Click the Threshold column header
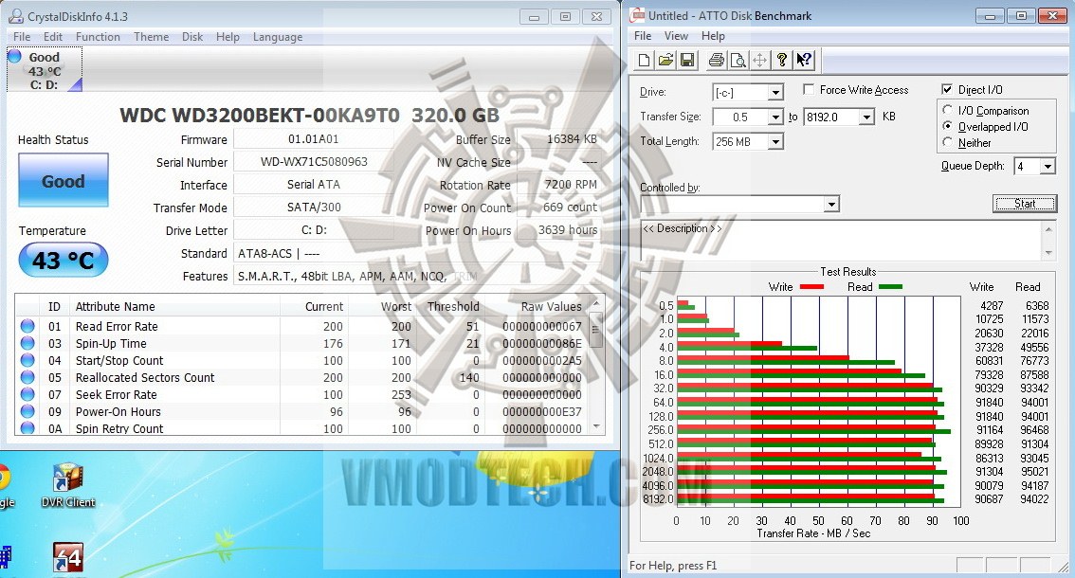 tap(453, 306)
